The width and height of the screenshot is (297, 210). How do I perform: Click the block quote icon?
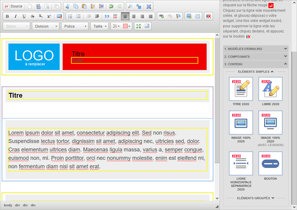pos(107,16)
